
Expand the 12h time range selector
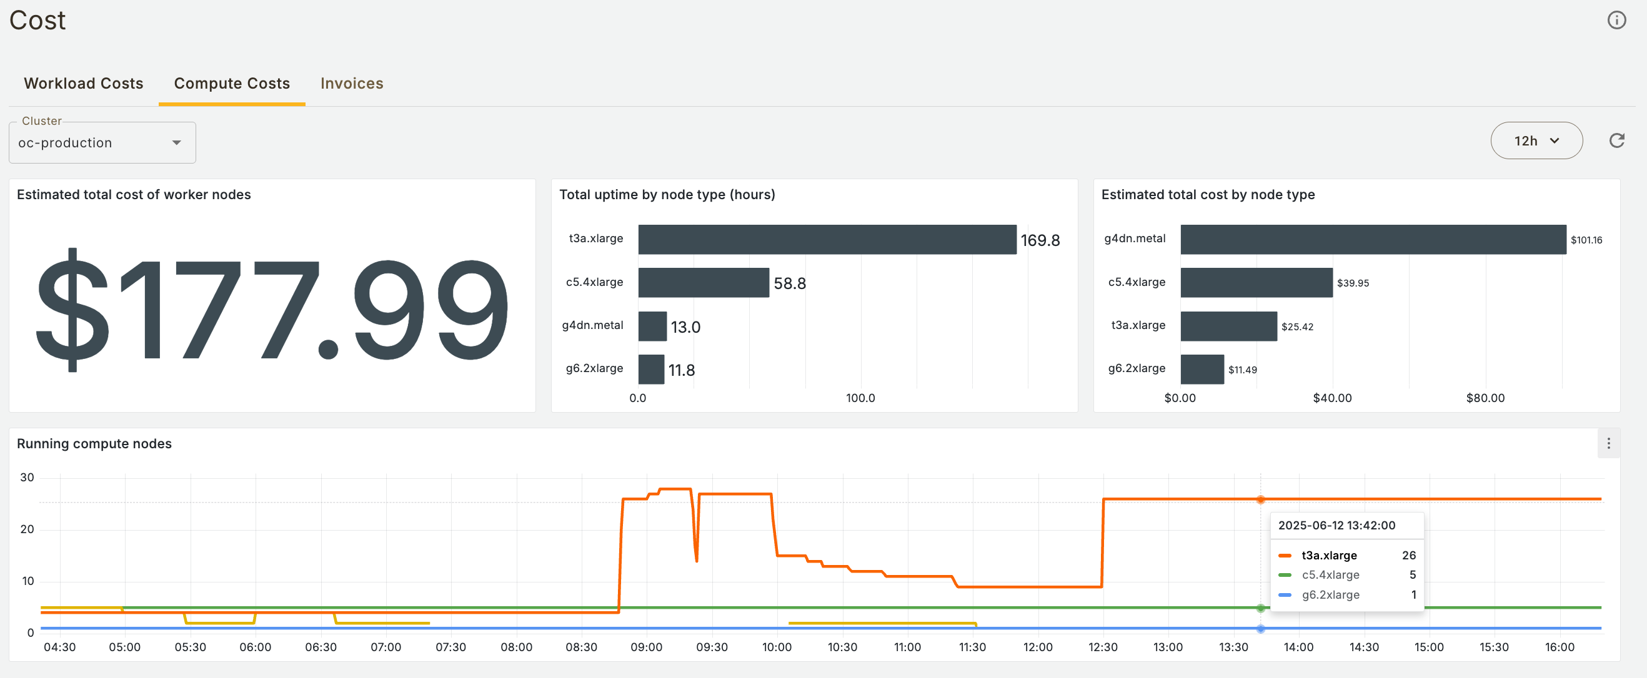[1536, 140]
